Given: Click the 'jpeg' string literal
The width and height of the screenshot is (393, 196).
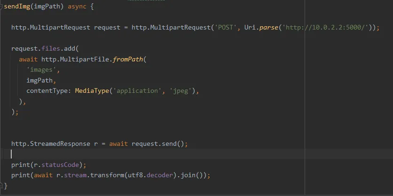Looking at the screenshot, I should pos(181,91).
